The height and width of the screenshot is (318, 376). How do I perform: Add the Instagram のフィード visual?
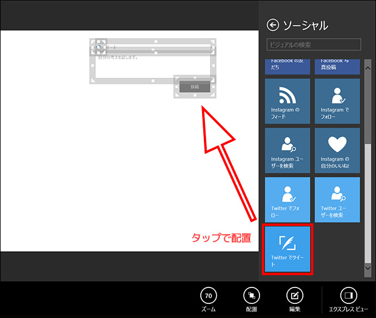[x=288, y=101]
